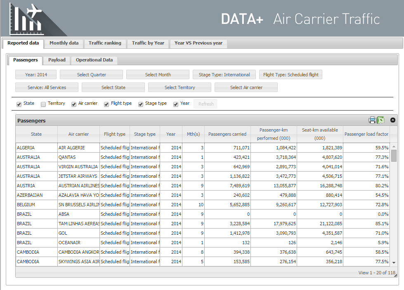The width and height of the screenshot is (404, 290).
Task: Open the Select Quarter filter
Action: coord(92,75)
